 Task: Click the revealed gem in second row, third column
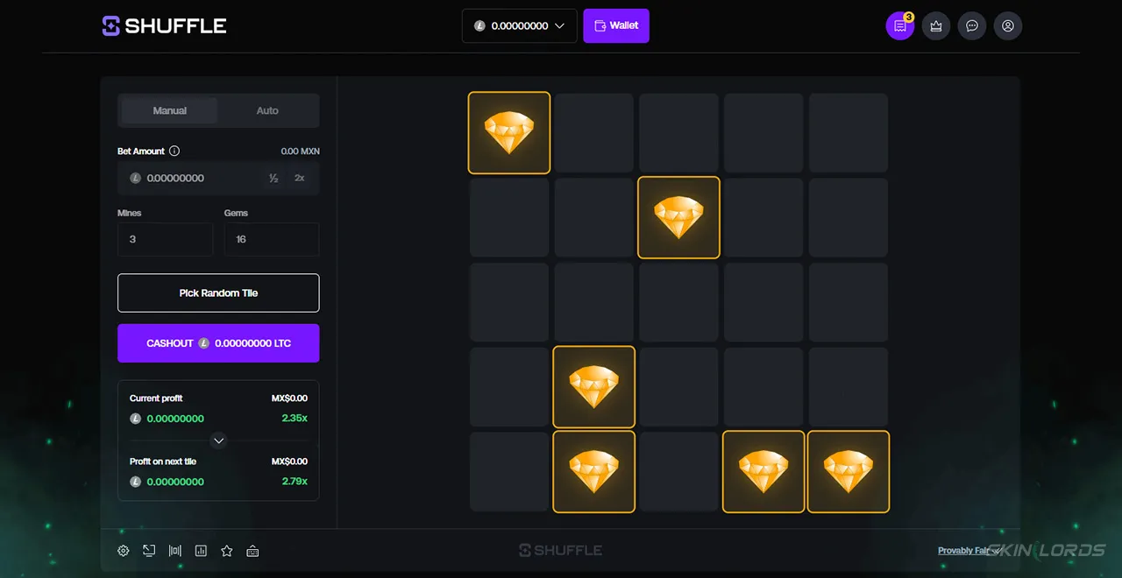678,217
